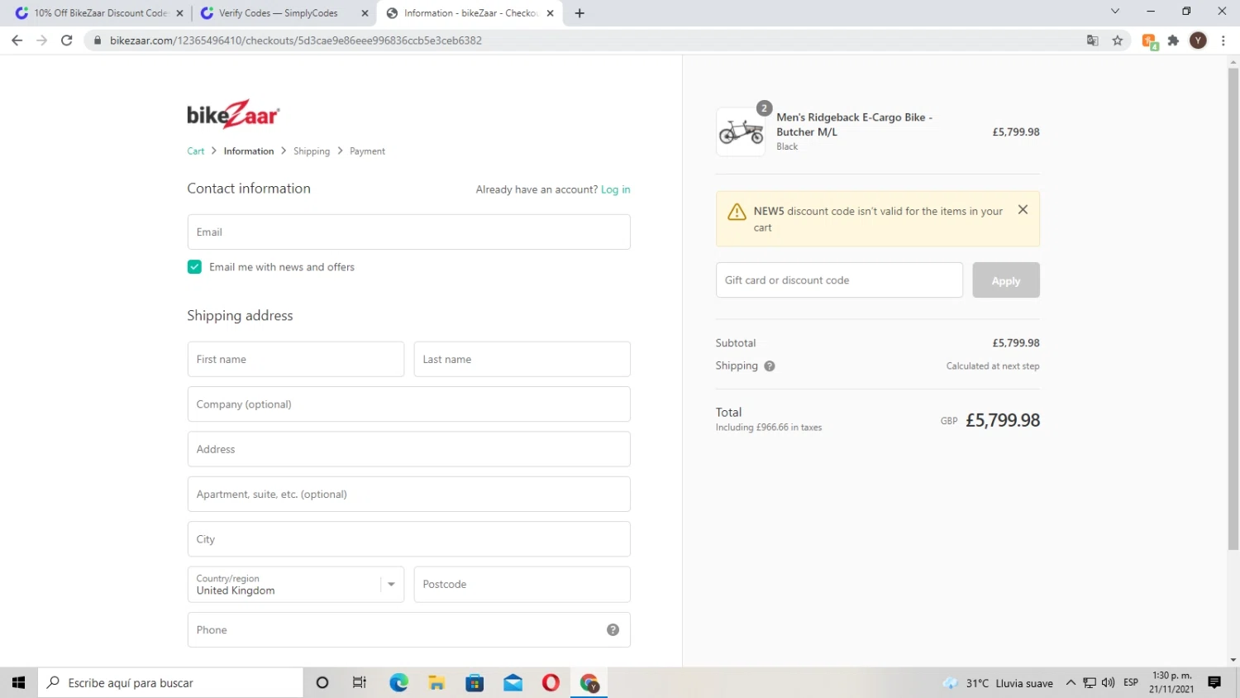Viewport: 1240px width, 698px height.
Task: Open Cortana circle icon in taskbar
Action: 322,682
